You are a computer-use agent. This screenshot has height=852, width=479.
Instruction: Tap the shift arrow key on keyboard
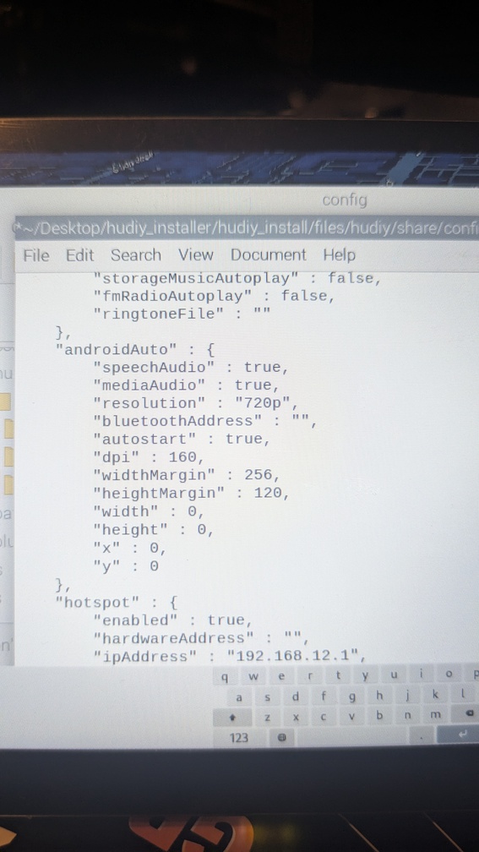click(232, 718)
